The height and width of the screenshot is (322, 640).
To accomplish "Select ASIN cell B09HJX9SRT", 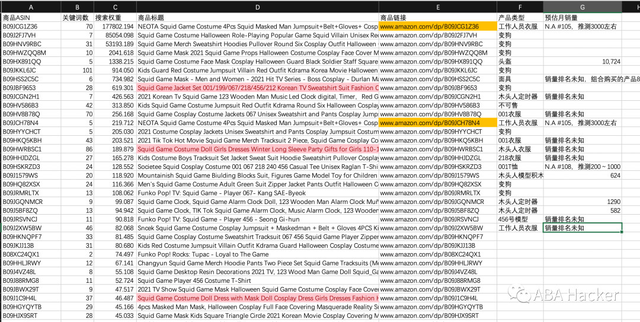I will coord(31,315).
